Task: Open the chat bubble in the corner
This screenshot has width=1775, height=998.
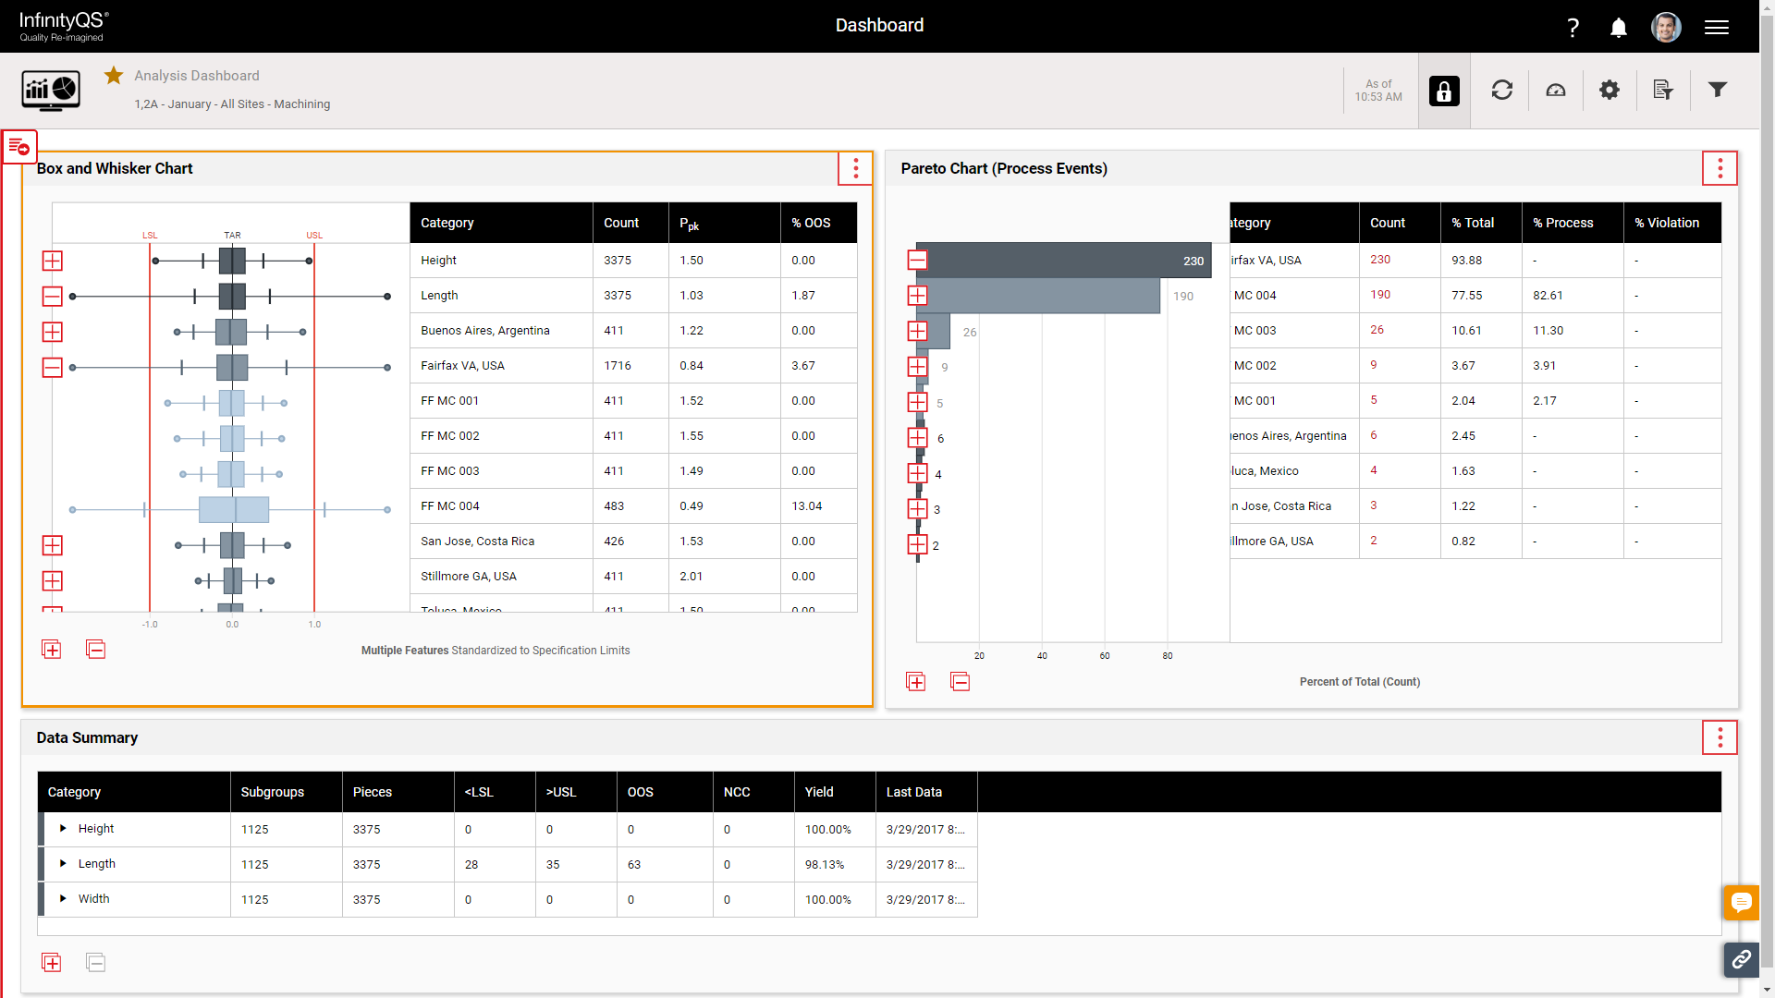Action: [1743, 902]
